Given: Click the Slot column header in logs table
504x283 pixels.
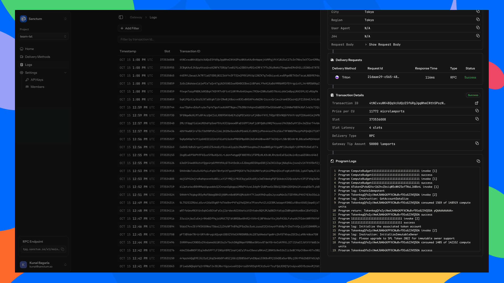Looking at the screenshot, I should point(167,51).
